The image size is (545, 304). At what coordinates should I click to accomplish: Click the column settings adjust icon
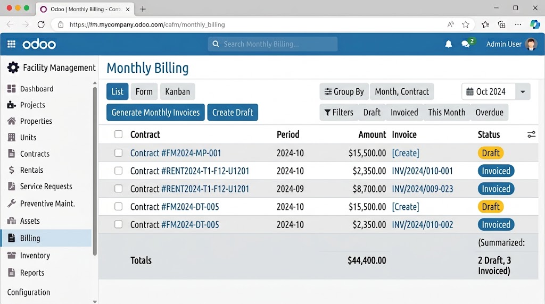(x=531, y=134)
